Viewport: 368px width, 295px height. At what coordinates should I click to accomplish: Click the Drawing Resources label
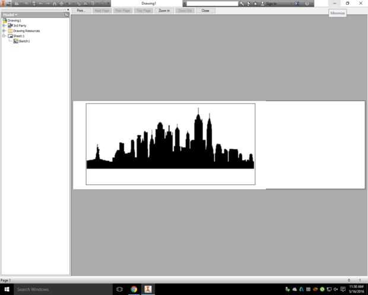[x=26, y=31]
